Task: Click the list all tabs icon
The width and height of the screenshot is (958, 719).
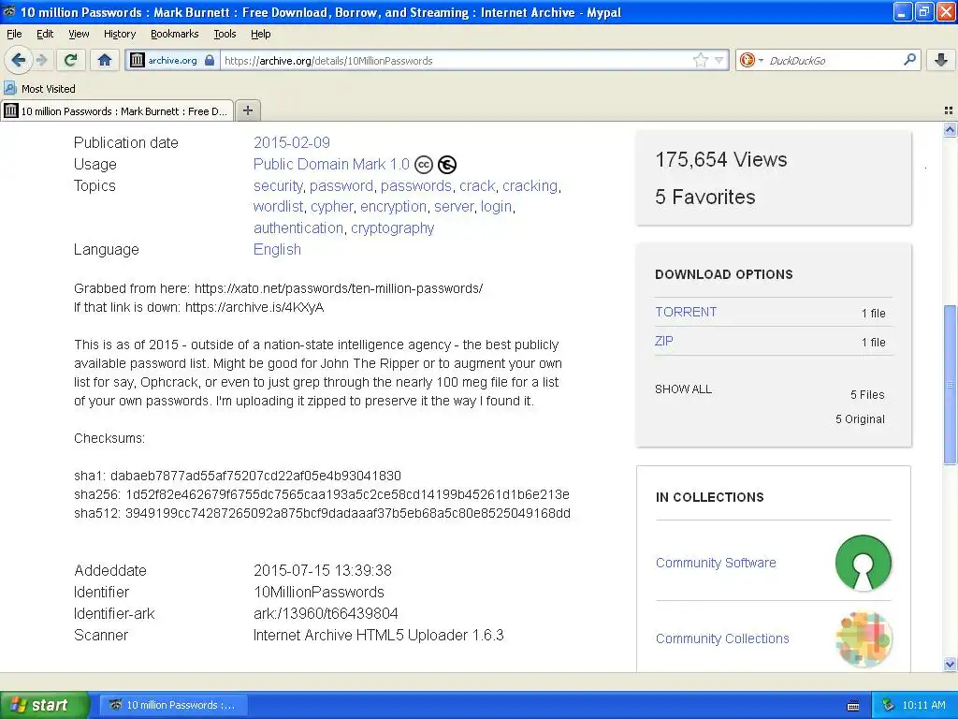Action: coord(949,110)
